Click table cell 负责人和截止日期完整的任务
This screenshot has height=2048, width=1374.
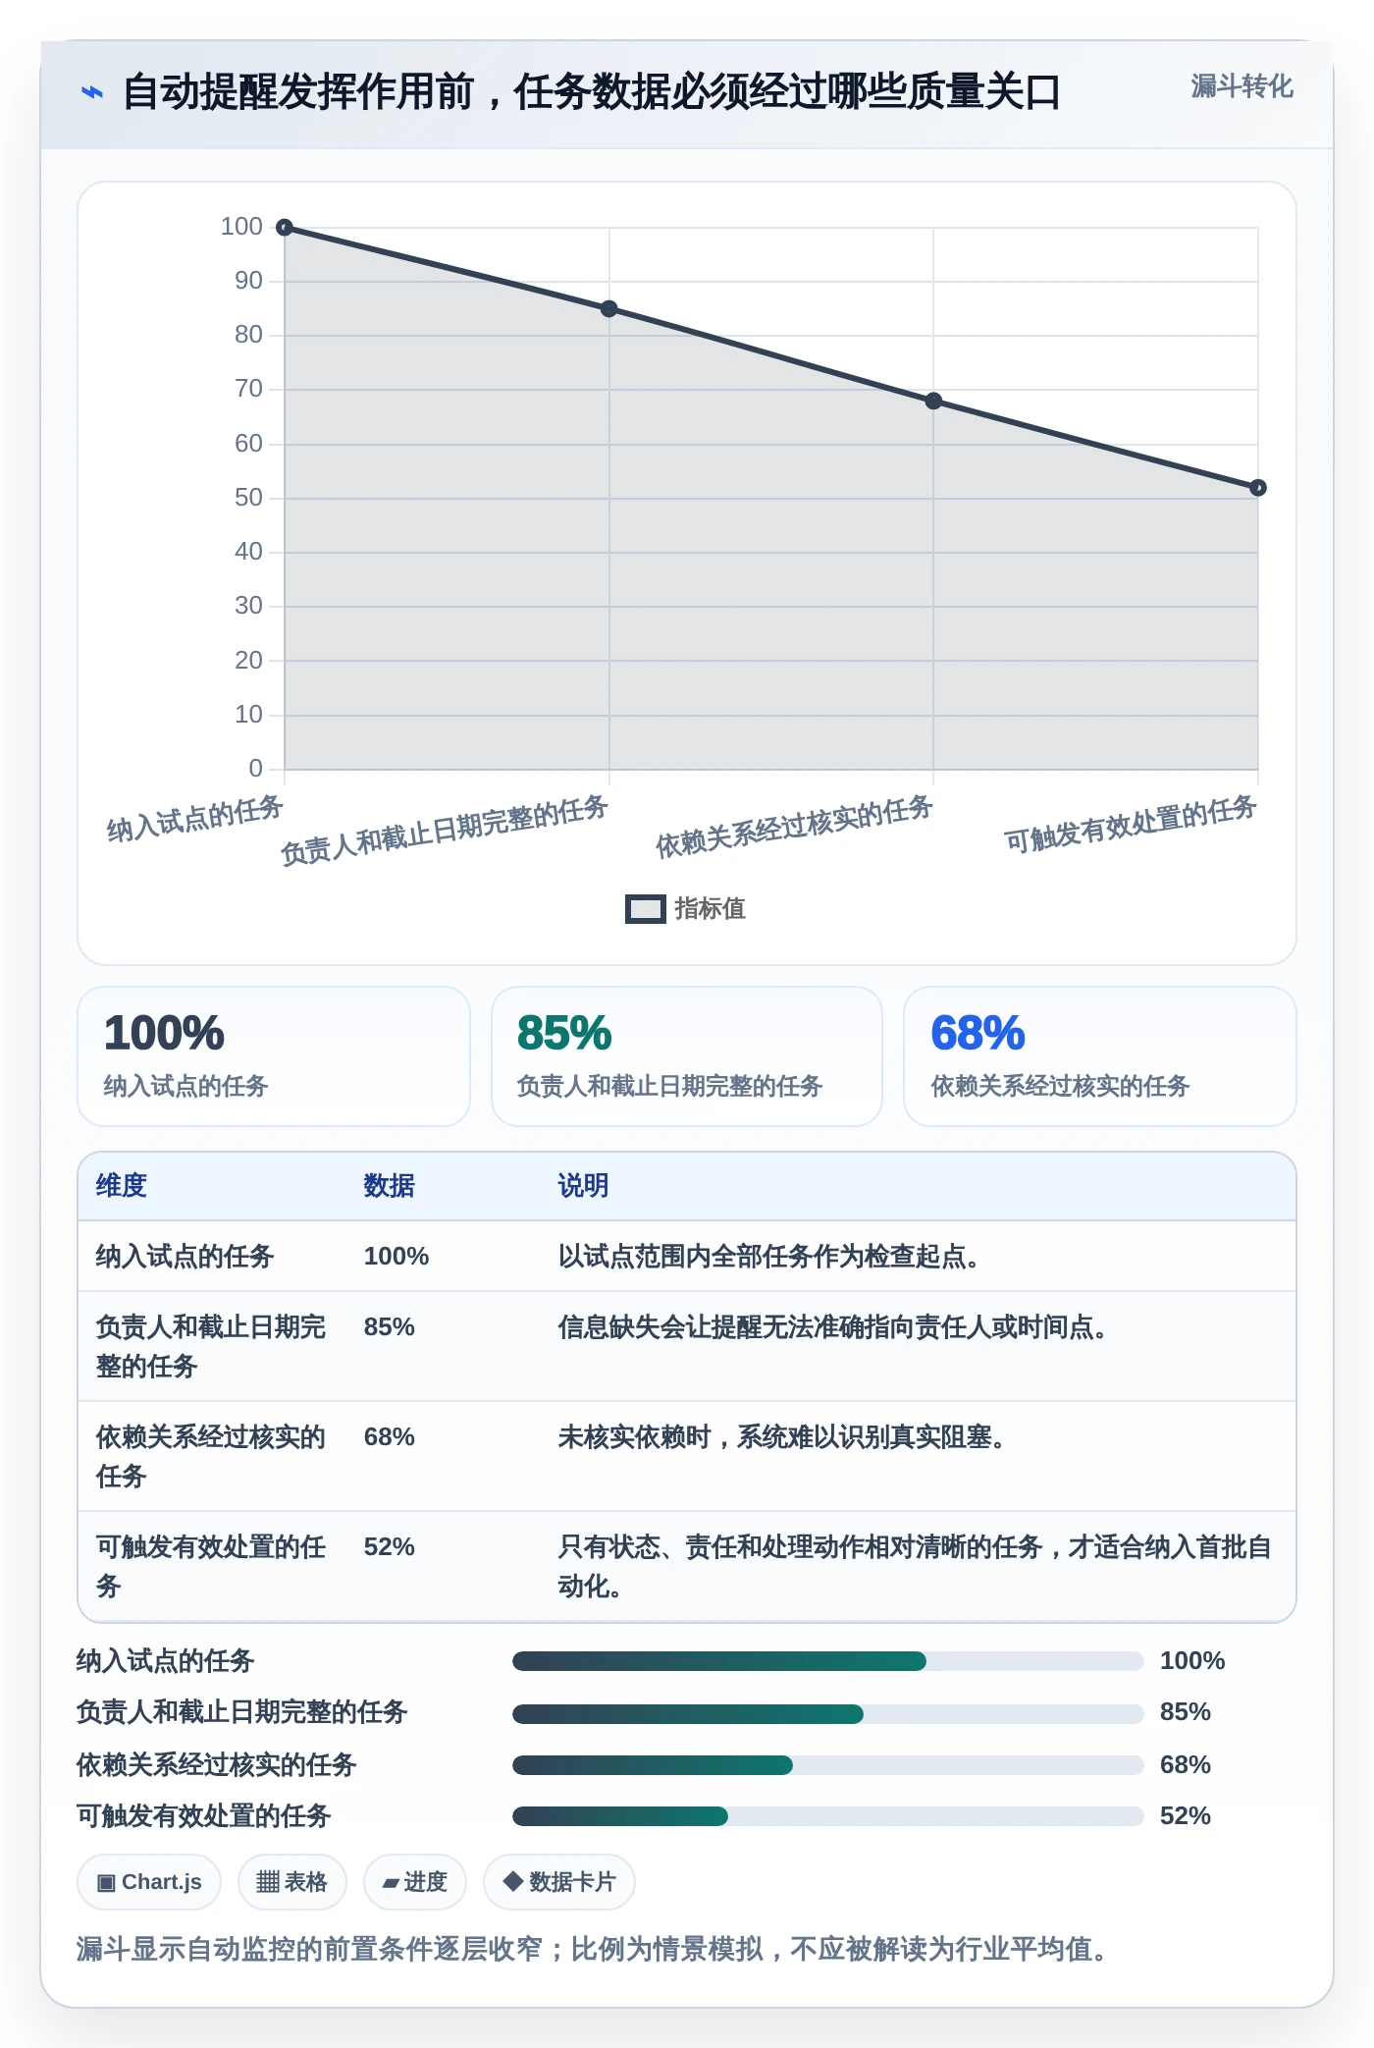pos(211,1347)
